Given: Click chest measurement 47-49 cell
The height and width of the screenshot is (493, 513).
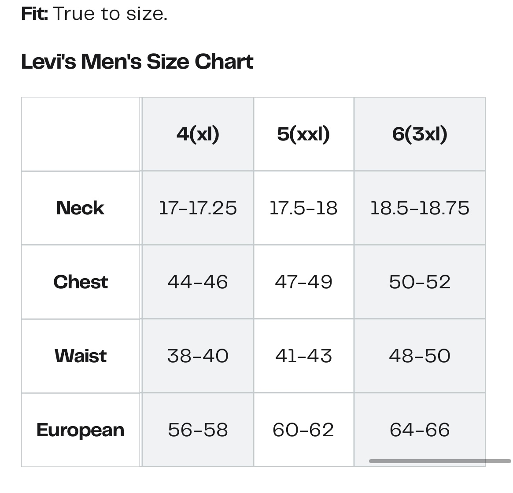Looking at the screenshot, I should (x=303, y=282).
